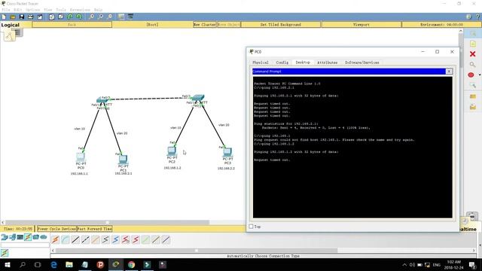This screenshot has height=271, width=482.
Task: Click the green Undo arrow icon
Action: [70, 17]
